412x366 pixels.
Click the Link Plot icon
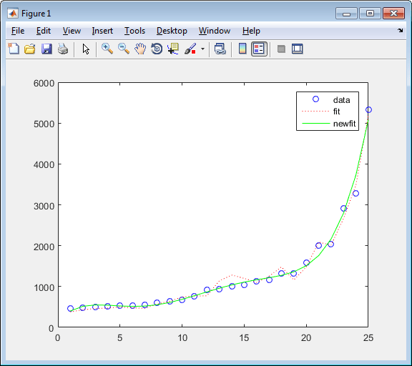point(220,49)
